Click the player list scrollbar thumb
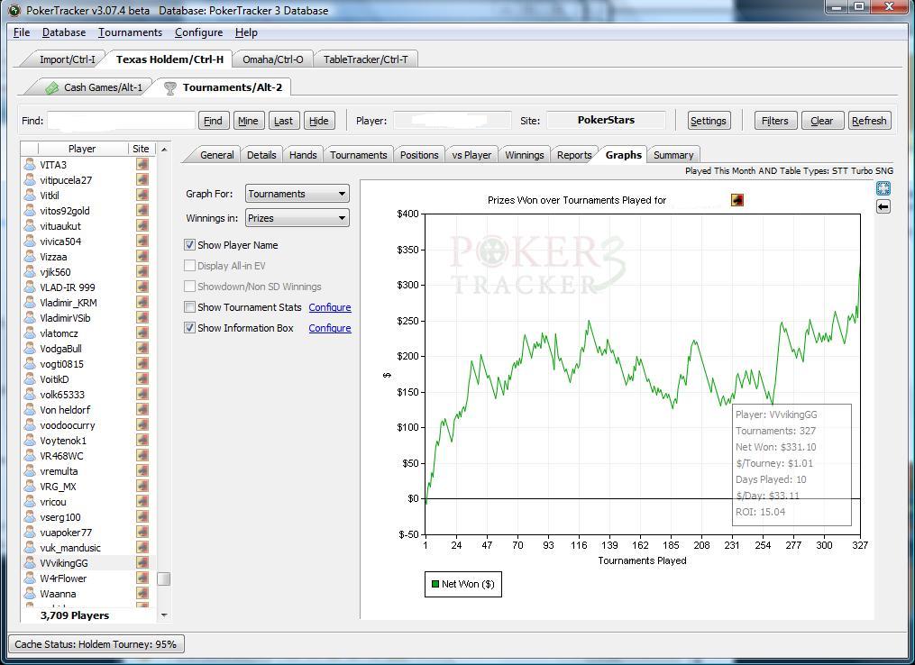The image size is (915, 665). [164, 578]
